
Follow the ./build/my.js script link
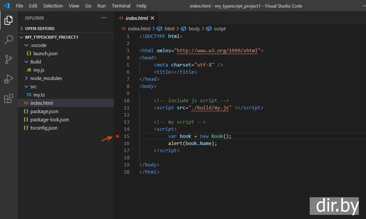click(209, 108)
